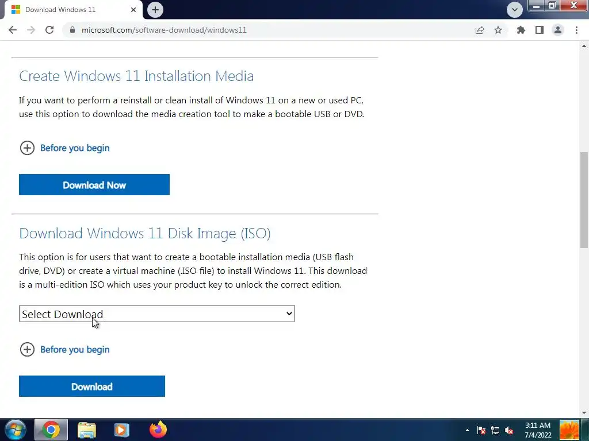This screenshot has width=589, height=441.
Task: Click the Download Windows 11 Disk Image heading
Action: click(x=144, y=233)
